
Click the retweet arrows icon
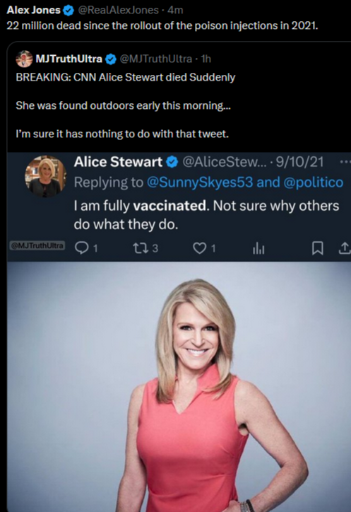click(141, 248)
